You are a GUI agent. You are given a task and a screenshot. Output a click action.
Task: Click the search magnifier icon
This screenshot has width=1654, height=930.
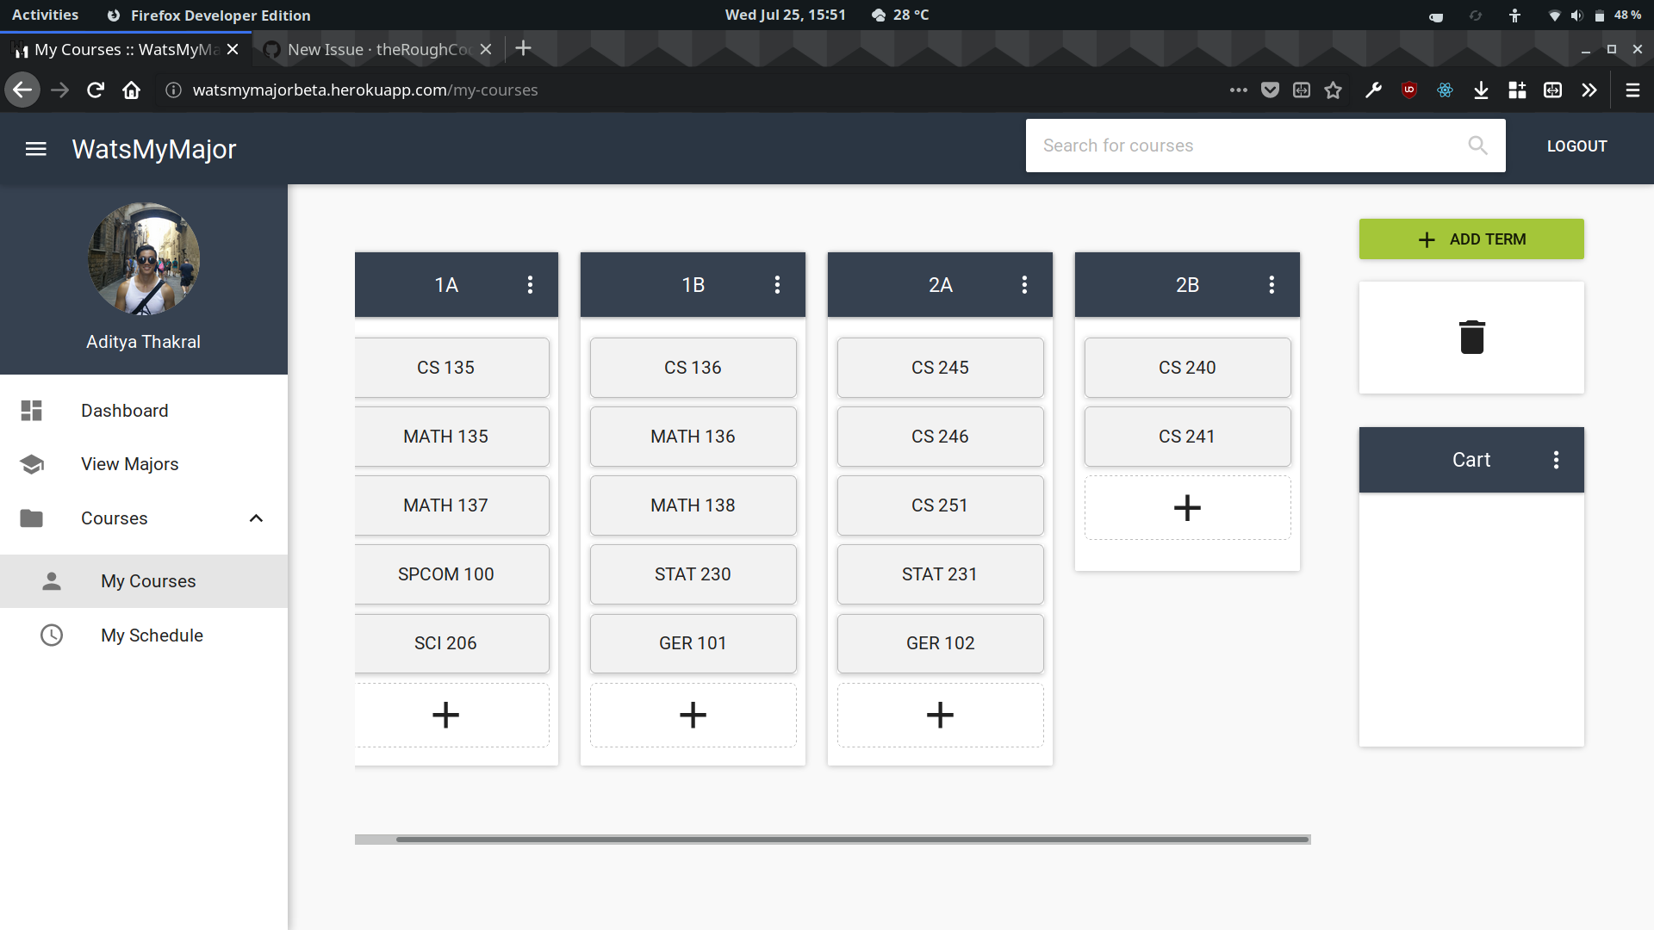pos(1477,146)
